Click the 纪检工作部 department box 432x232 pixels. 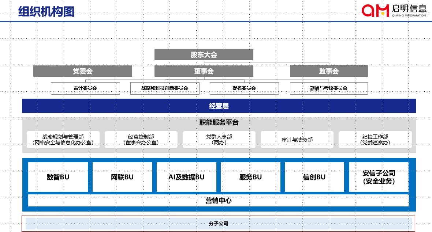pyautogui.click(x=375, y=140)
